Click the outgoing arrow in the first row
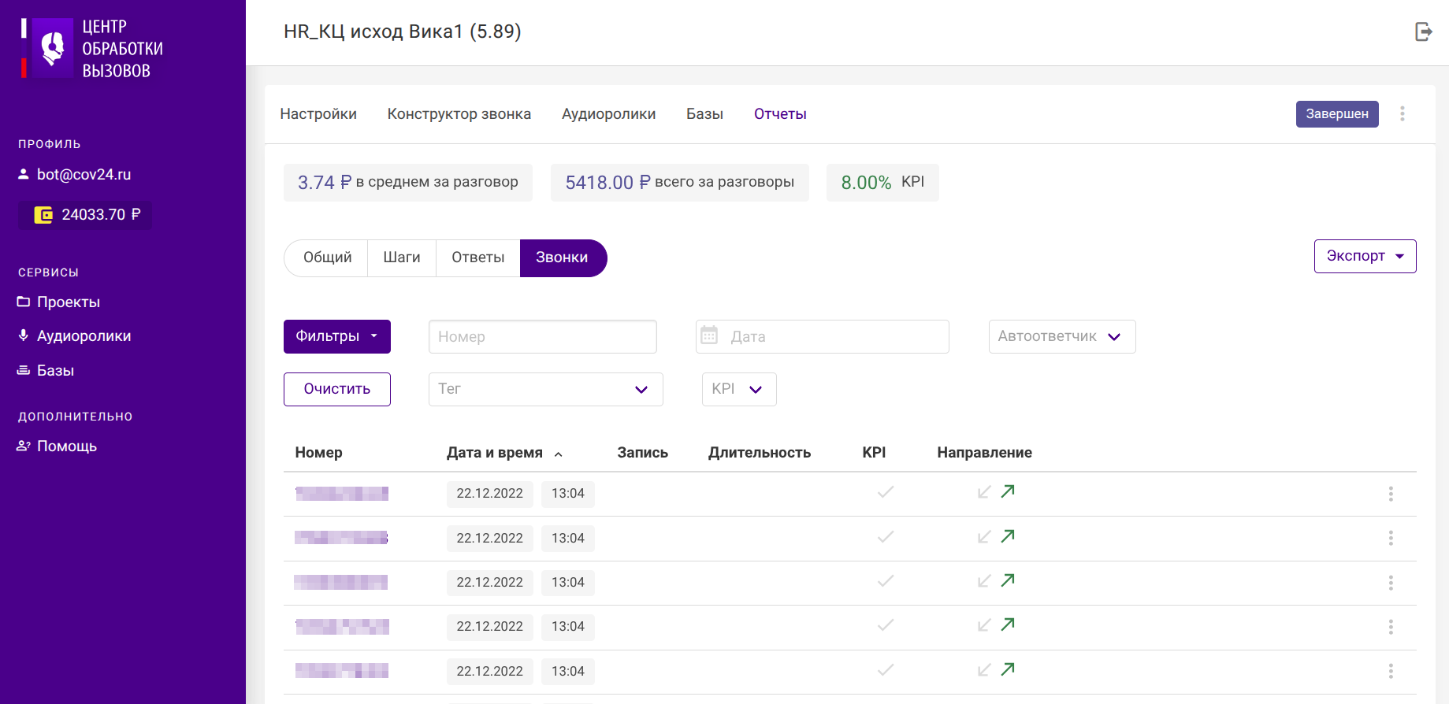 pos(1008,491)
